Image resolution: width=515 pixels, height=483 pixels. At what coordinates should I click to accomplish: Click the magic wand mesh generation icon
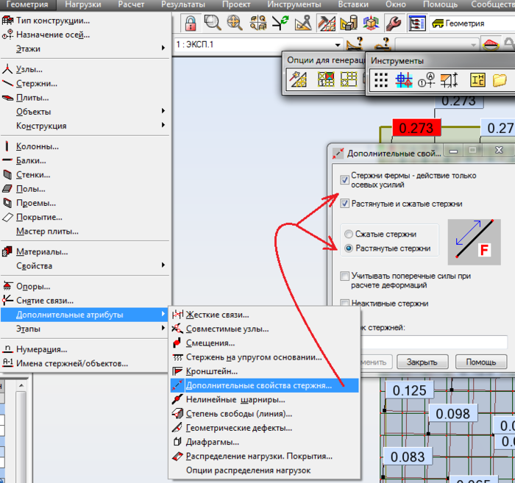click(298, 79)
